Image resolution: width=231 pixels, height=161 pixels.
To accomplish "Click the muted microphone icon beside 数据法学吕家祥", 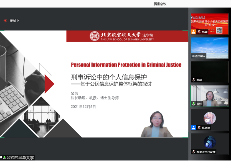I will point(194,152).
